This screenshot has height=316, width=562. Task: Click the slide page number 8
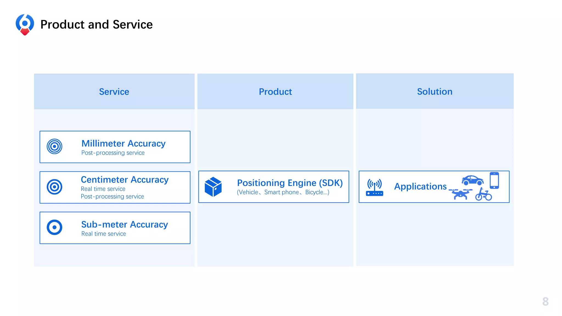[x=545, y=301]
